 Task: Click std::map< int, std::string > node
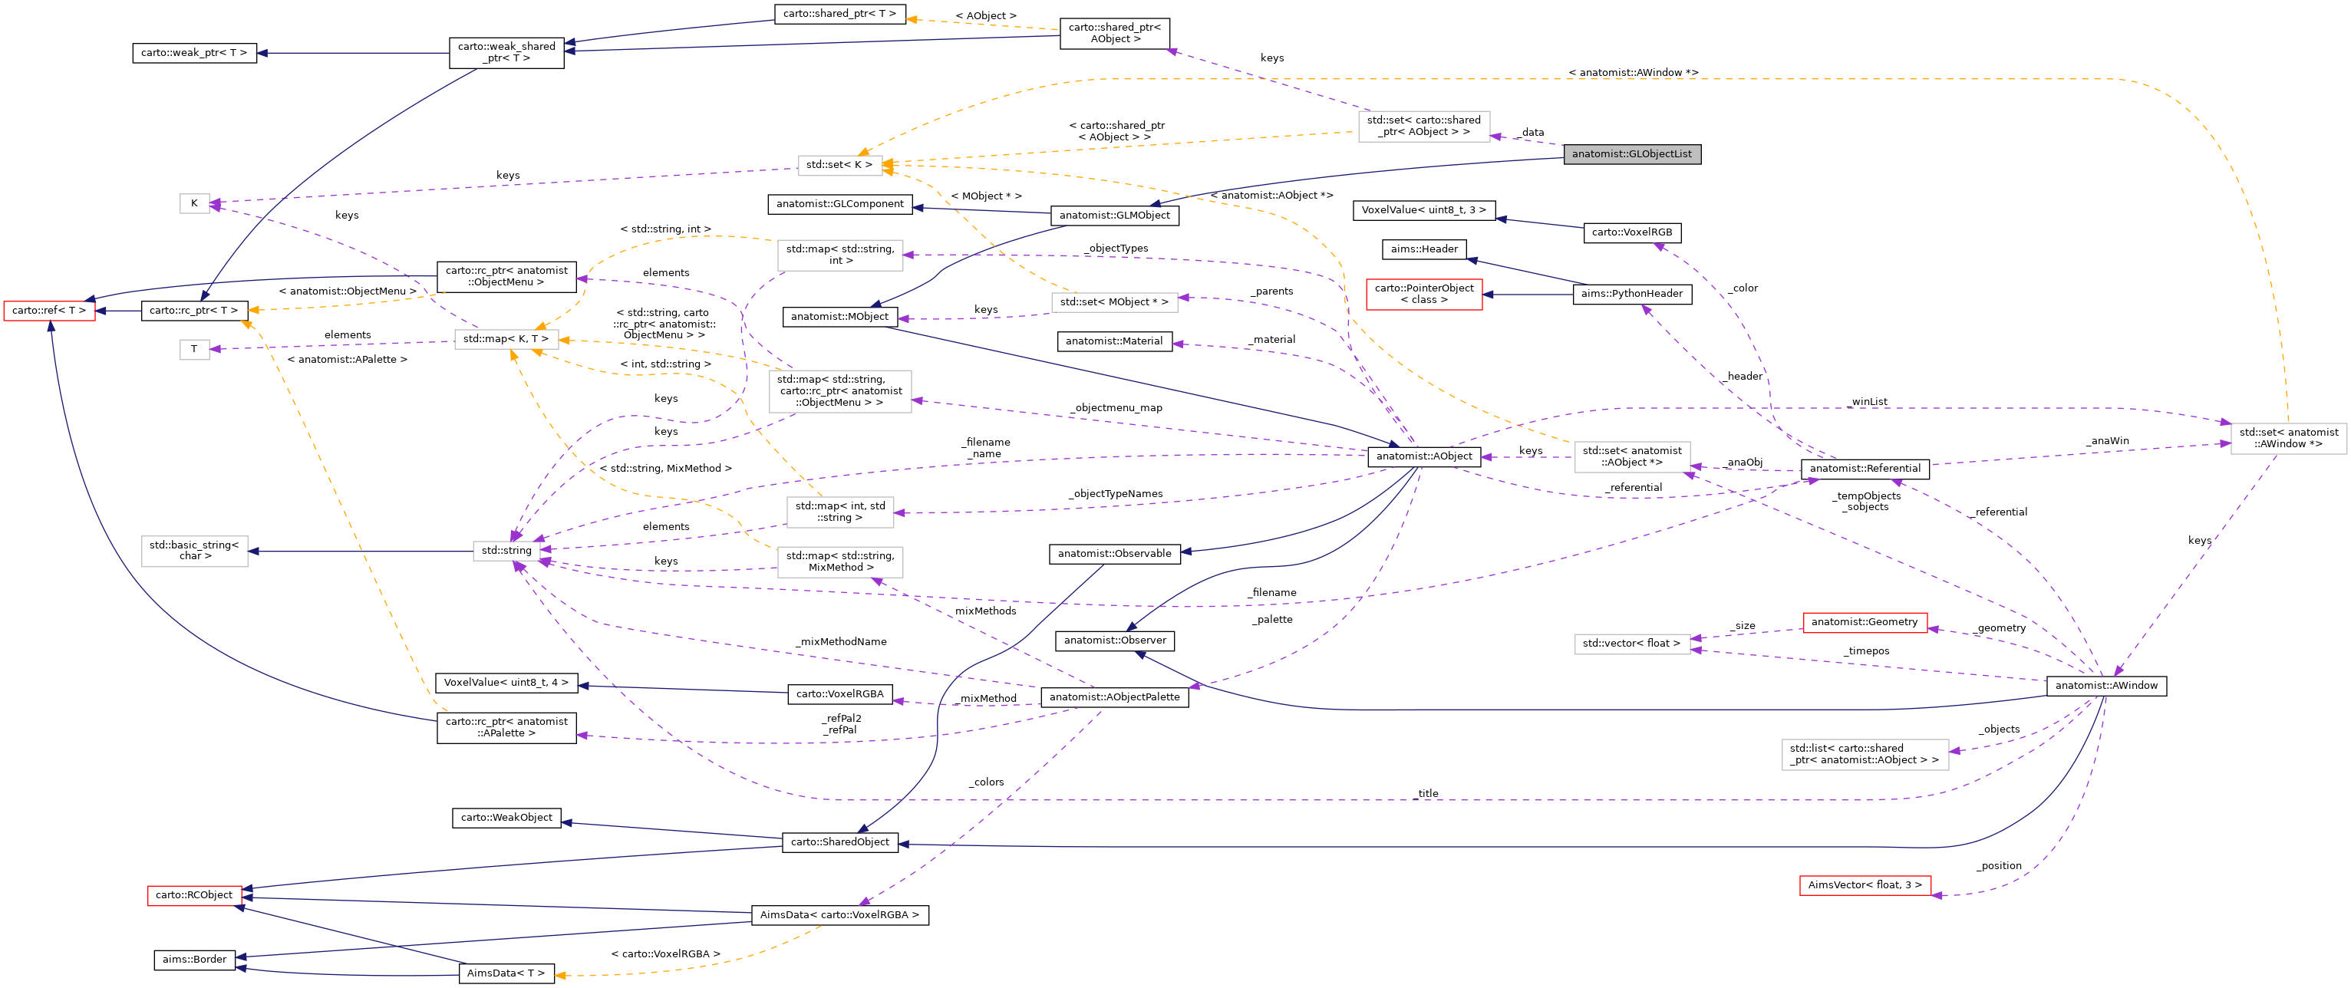coord(839,512)
